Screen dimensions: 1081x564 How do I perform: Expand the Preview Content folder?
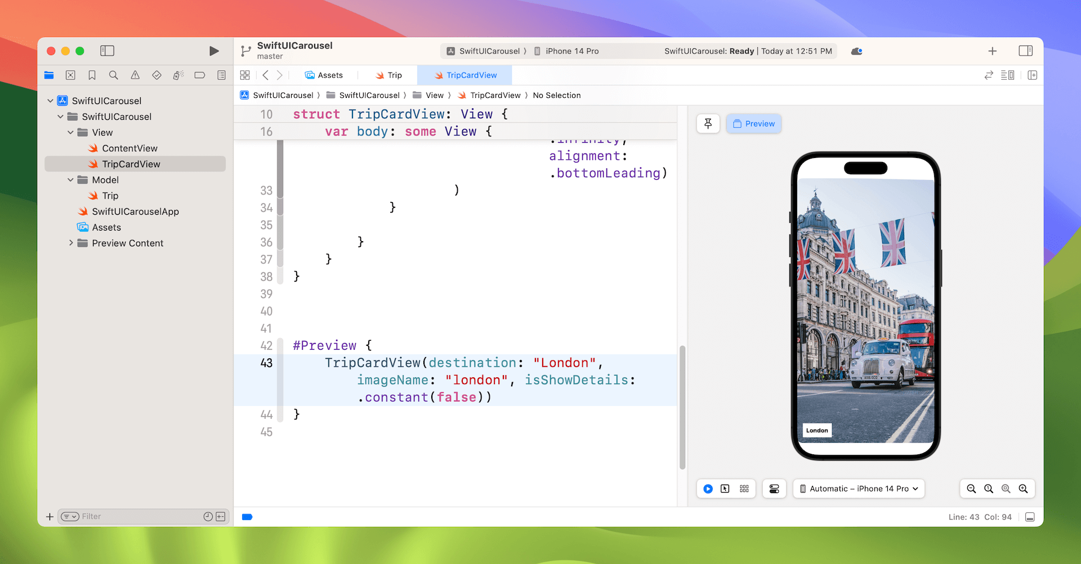pos(71,243)
